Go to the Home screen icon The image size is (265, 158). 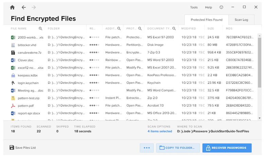[x=12, y=7]
